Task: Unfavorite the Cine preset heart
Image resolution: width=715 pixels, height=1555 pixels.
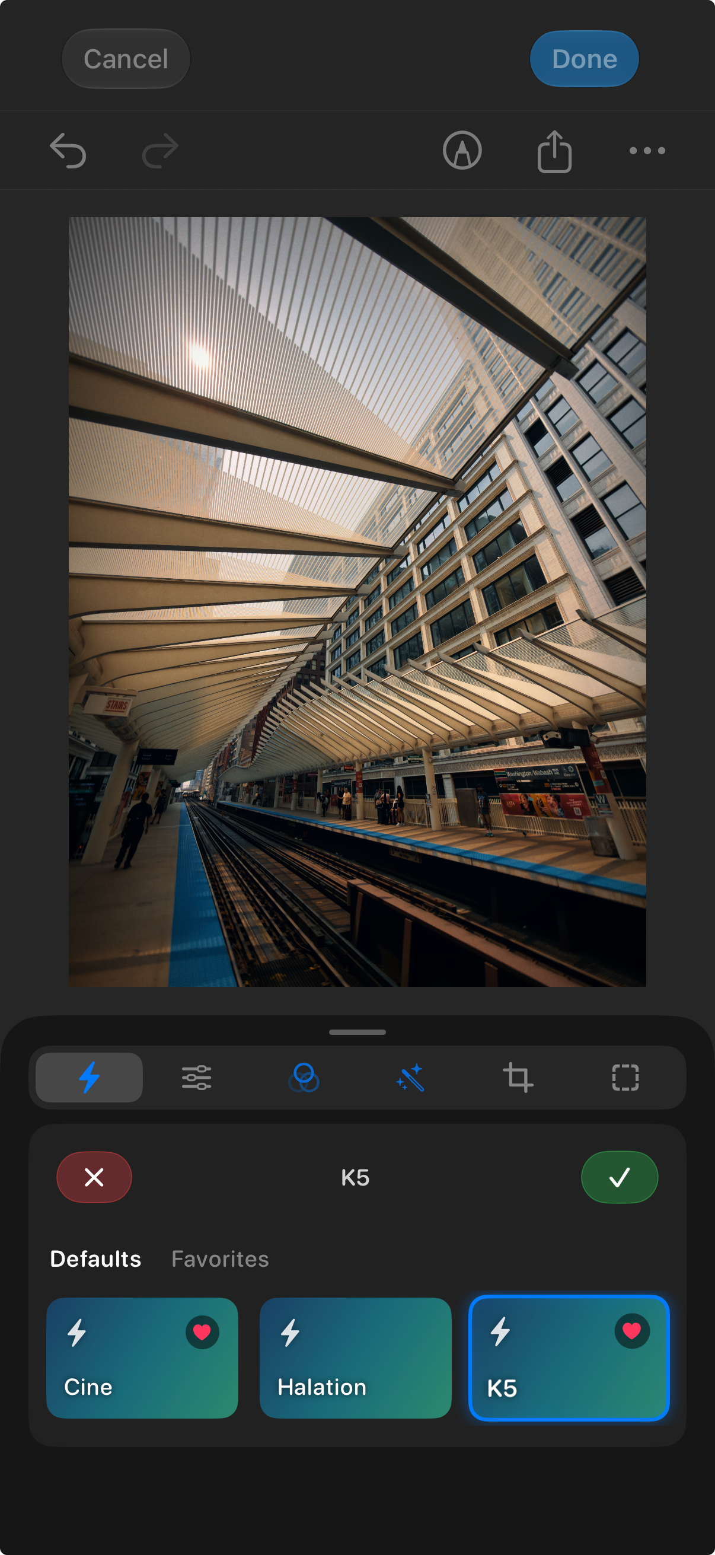Action: [202, 1331]
